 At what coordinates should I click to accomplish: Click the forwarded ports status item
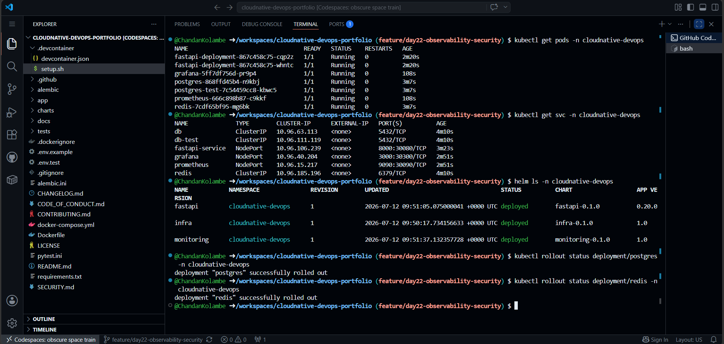tap(260, 339)
